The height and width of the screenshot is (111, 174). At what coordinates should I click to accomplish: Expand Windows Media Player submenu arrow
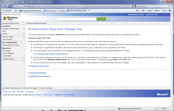click(x=24, y=29)
